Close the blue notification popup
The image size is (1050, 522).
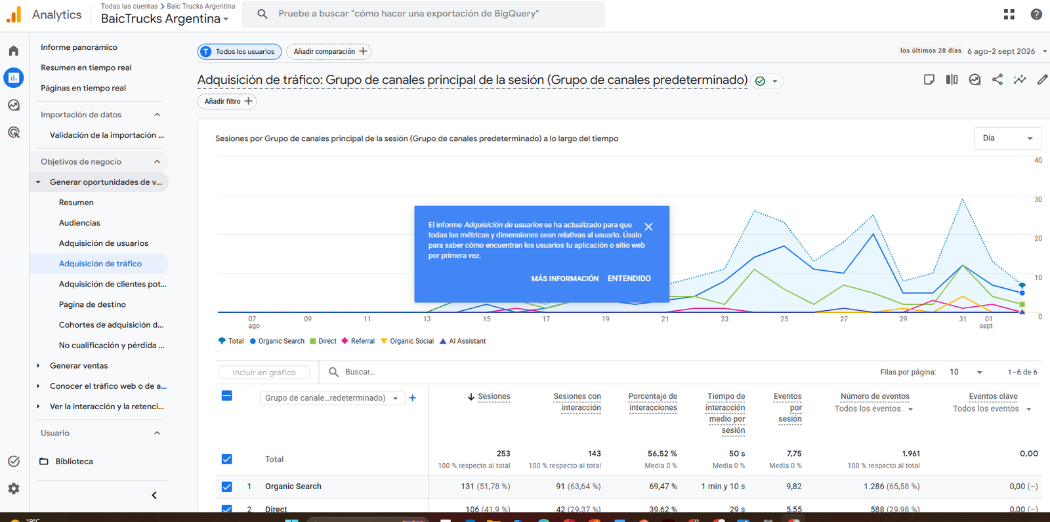[648, 227]
